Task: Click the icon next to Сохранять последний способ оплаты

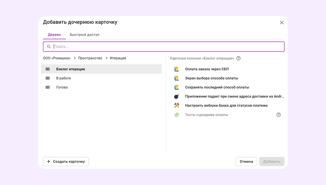Action: pyautogui.click(x=176, y=87)
